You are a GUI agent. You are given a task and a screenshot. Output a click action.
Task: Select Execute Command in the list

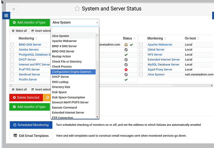click(x=73, y=108)
